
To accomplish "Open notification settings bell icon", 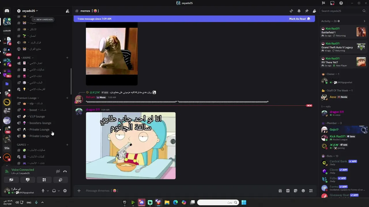I will coord(299,11).
